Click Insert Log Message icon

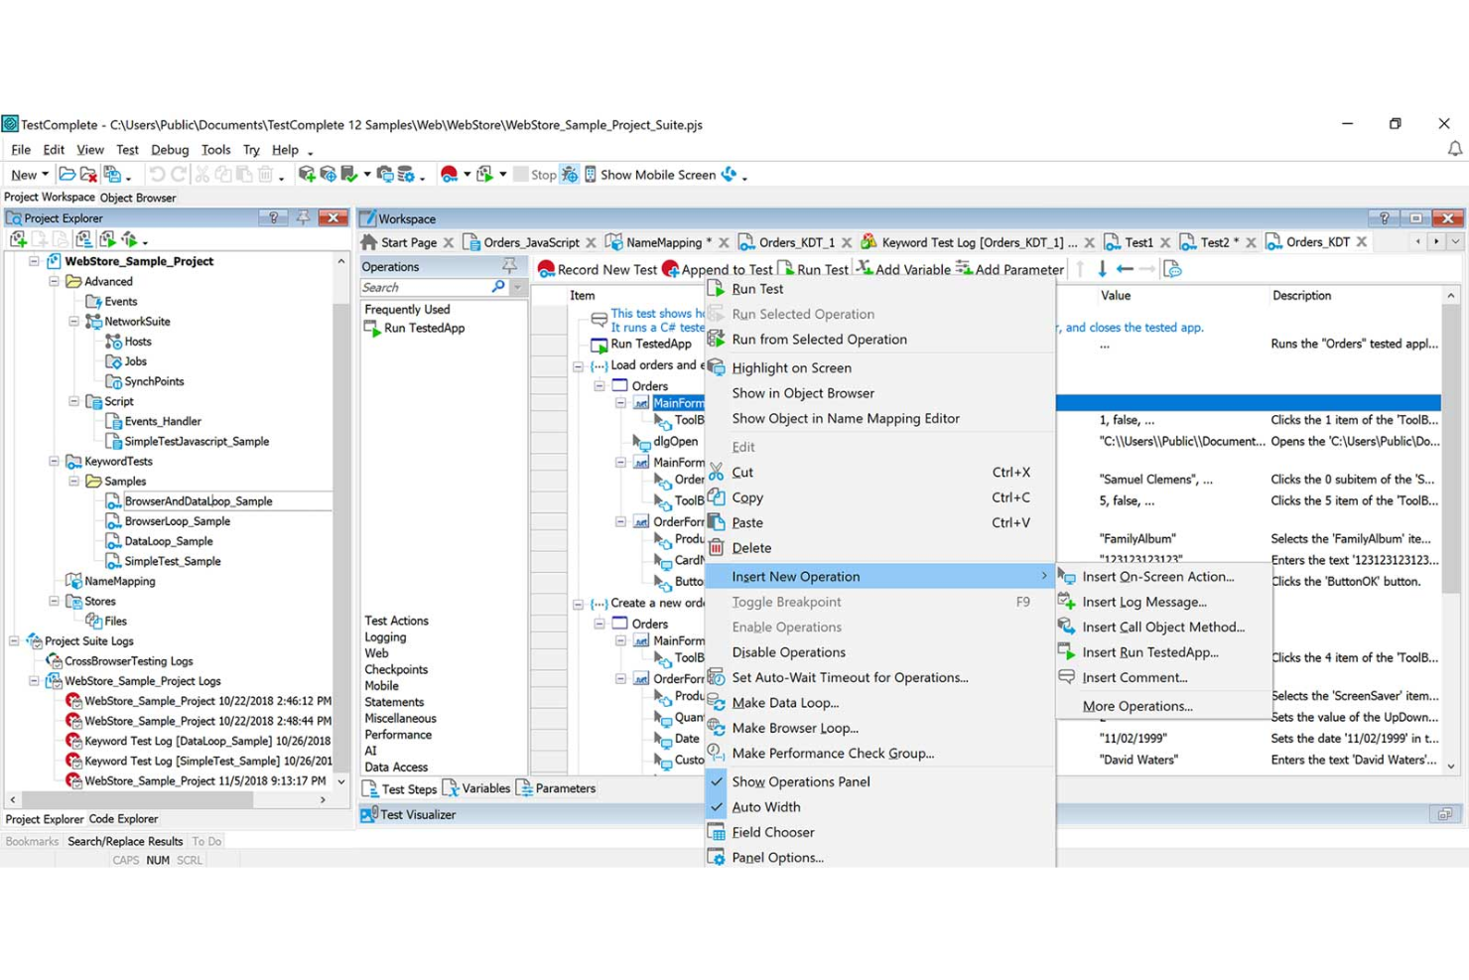pos(1067,602)
